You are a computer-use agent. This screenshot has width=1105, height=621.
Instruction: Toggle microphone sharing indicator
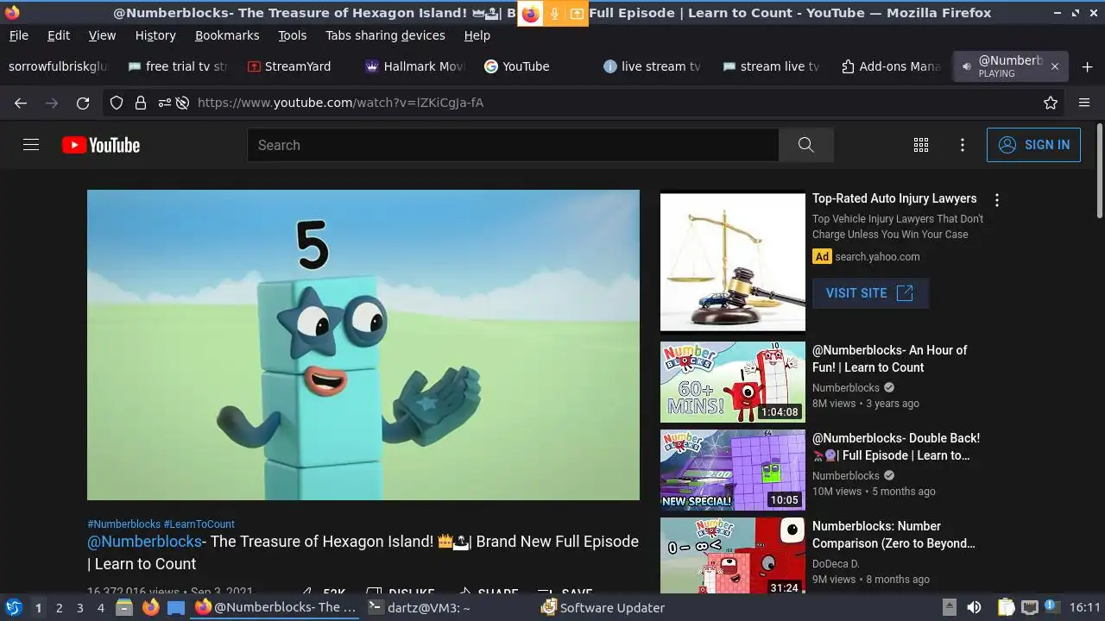tap(554, 13)
